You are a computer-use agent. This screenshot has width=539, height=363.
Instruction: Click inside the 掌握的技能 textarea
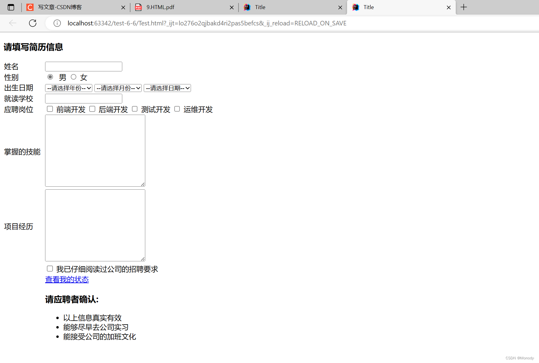point(95,151)
